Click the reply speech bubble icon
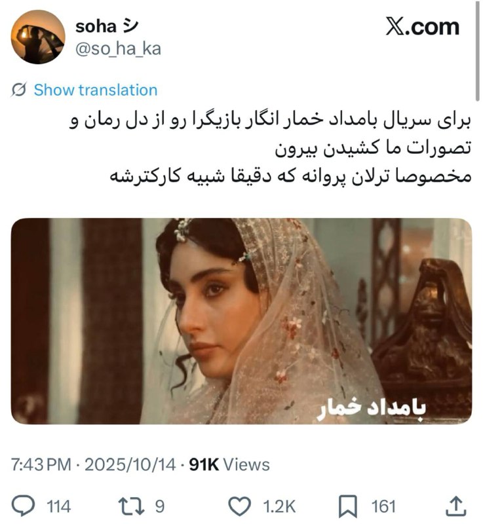 23,506
